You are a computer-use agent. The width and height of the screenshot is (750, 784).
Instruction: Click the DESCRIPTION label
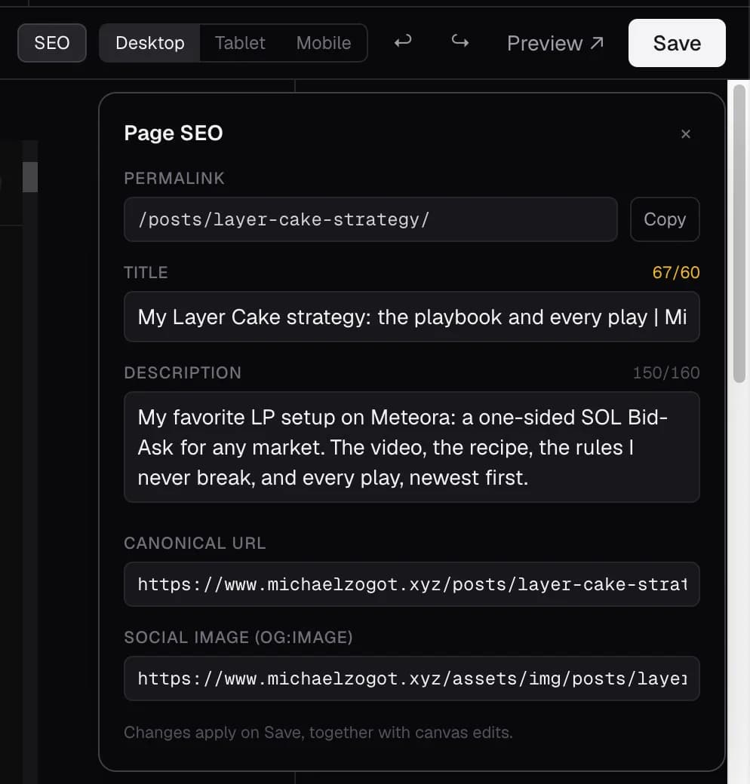click(x=183, y=373)
